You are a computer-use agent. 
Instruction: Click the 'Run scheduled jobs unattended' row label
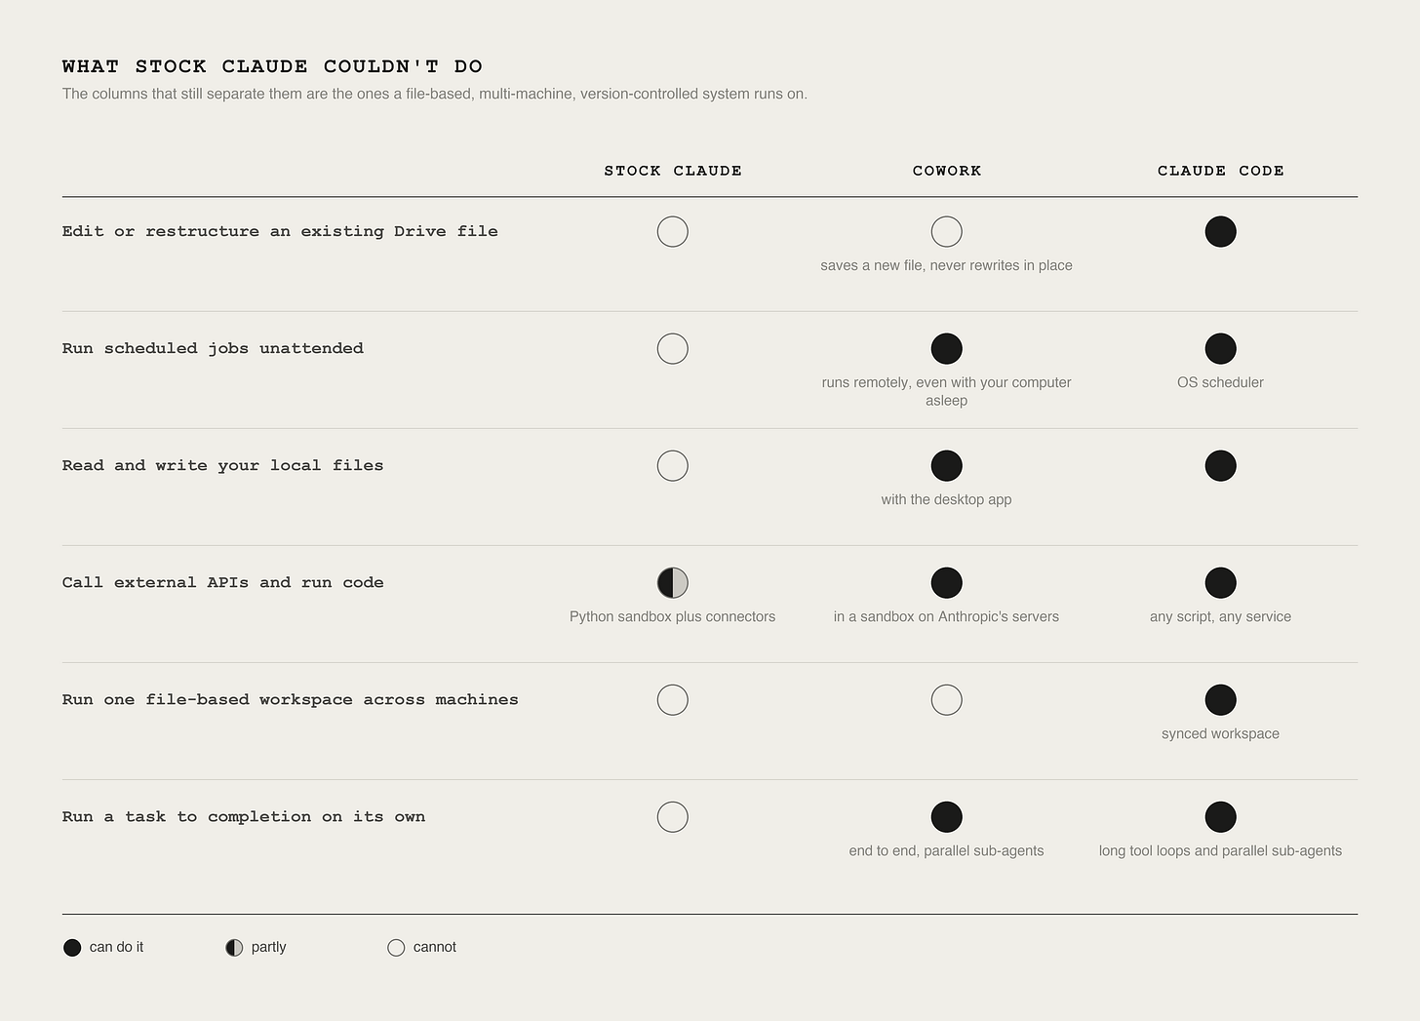[x=213, y=348]
